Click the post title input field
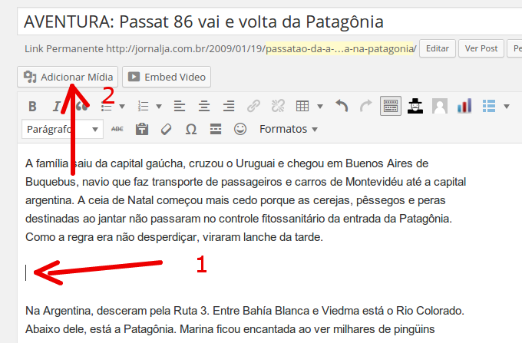The height and width of the screenshot is (343, 522). pos(269,21)
